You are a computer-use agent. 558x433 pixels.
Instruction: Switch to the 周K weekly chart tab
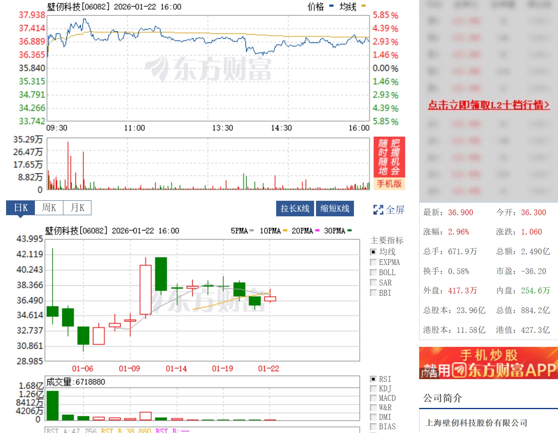click(49, 208)
